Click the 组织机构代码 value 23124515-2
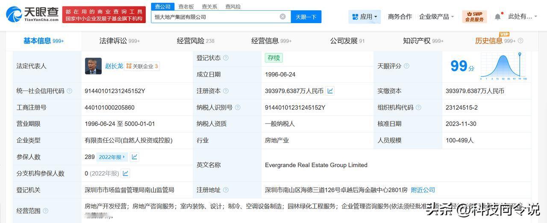 462,108
